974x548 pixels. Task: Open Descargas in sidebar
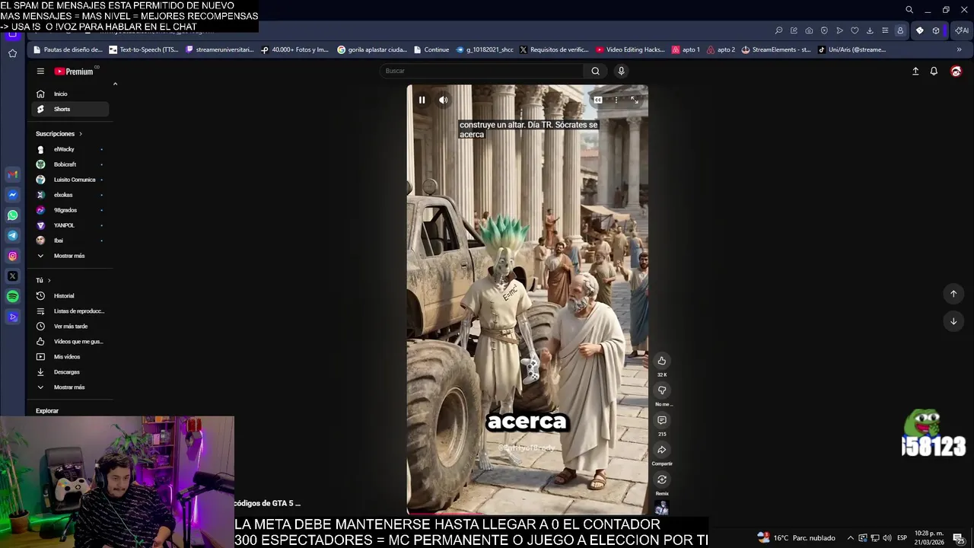[x=70, y=371]
